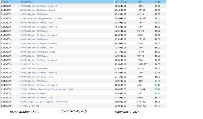Select the $9.48 prize value
Viewport: 203px width, 119px height.
[157, 85]
